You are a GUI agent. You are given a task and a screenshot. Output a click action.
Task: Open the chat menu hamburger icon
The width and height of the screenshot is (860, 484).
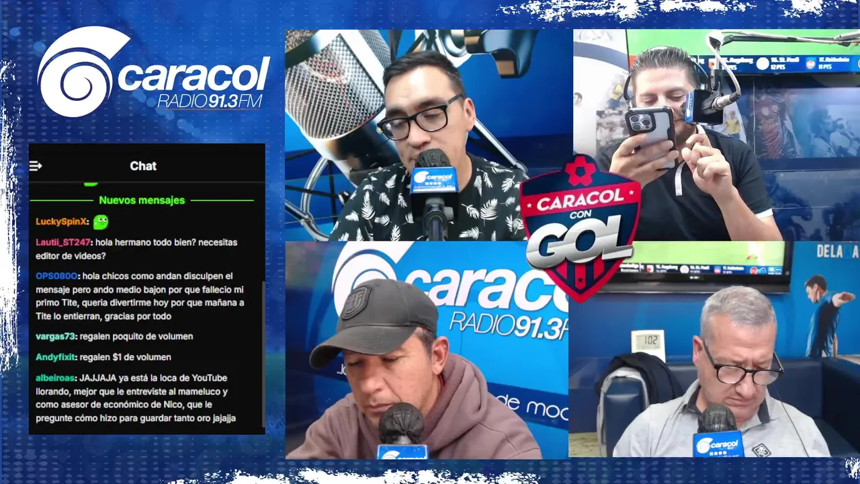(36, 166)
